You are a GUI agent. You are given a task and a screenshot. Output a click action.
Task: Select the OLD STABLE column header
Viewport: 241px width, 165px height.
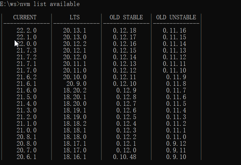click(x=126, y=17)
